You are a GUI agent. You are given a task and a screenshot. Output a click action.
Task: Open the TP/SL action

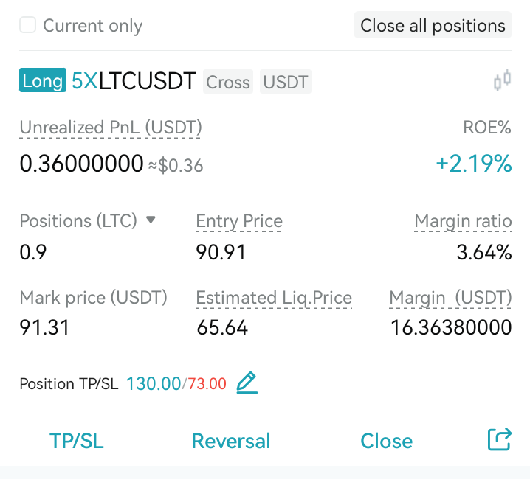pyautogui.click(x=76, y=441)
